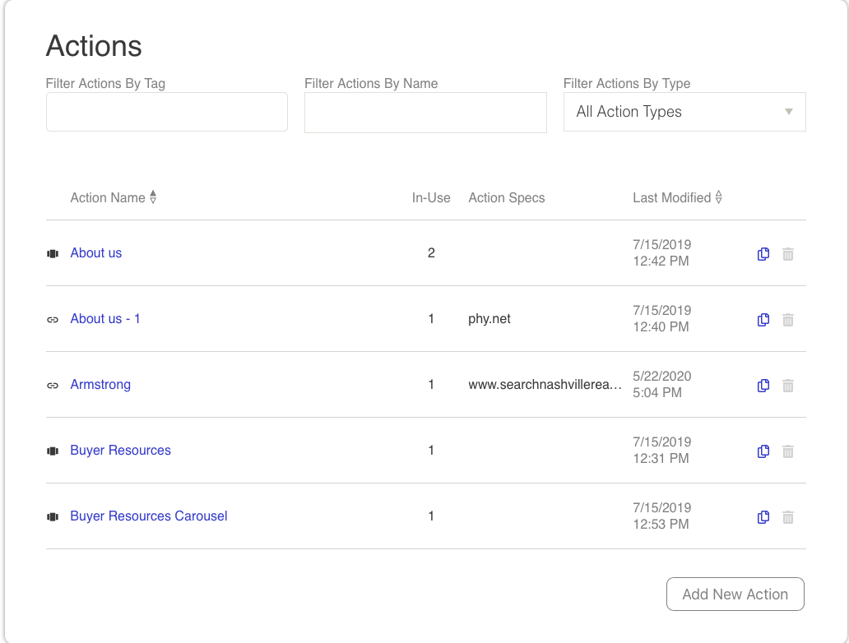This screenshot has height=643, width=849.
Task: Duplicate the About us - 1 action
Action: [x=763, y=320]
